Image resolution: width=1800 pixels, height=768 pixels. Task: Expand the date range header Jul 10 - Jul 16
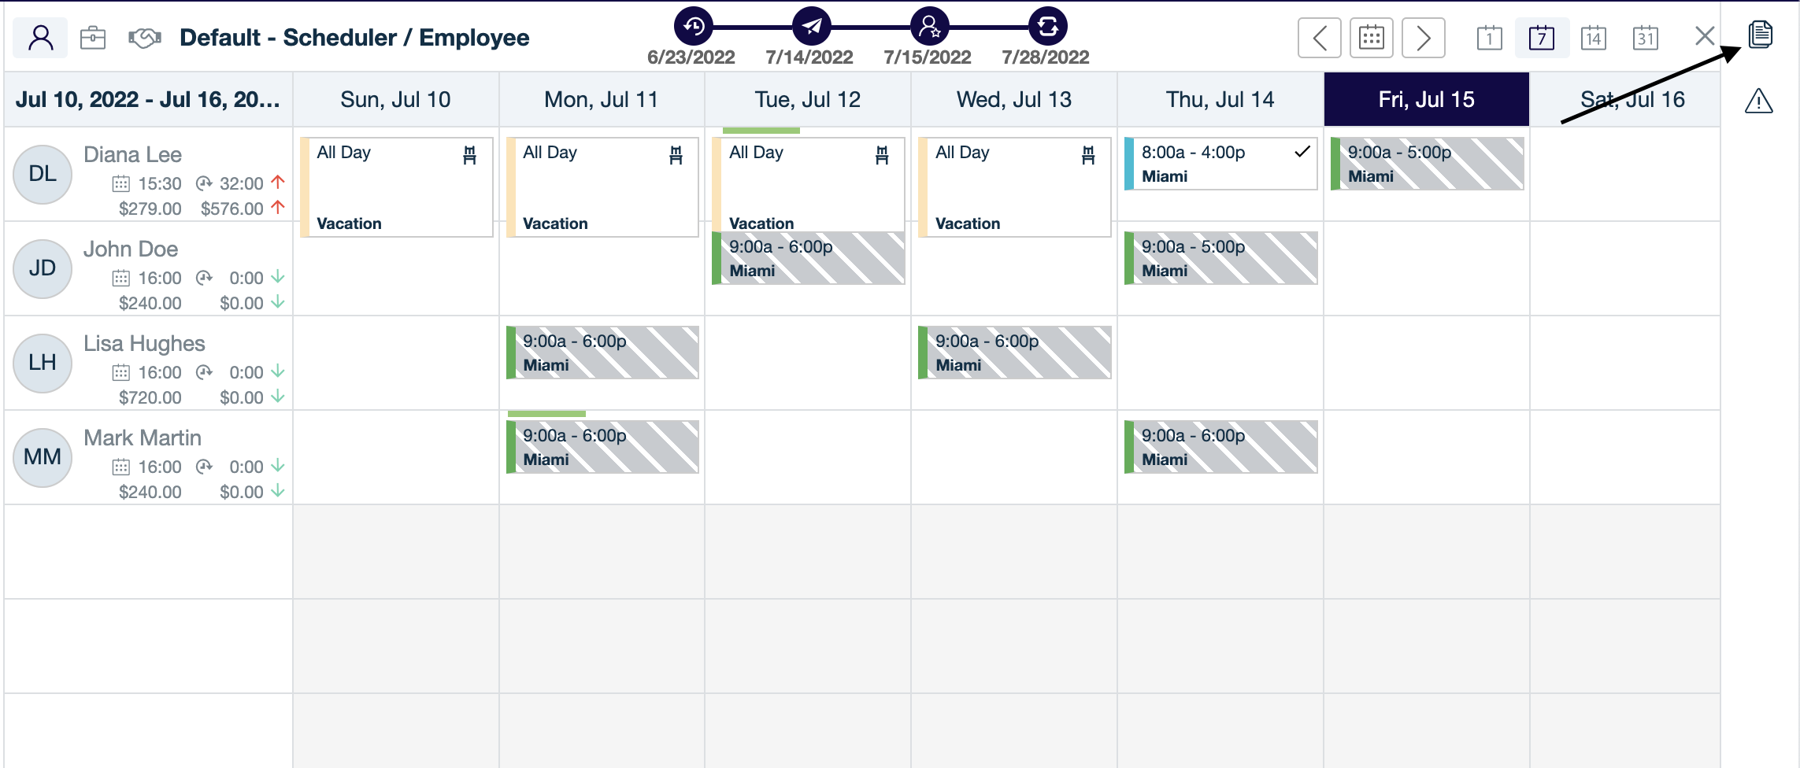coord(146,99)
